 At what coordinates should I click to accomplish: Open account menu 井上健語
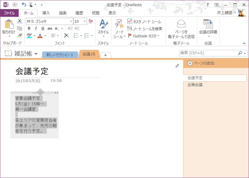point(226,13)
